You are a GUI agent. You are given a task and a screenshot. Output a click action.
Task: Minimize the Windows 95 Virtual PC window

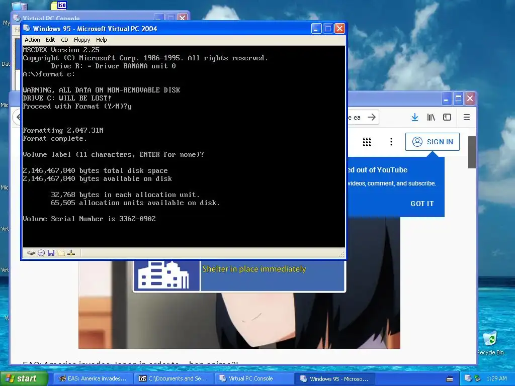point(316,29)
